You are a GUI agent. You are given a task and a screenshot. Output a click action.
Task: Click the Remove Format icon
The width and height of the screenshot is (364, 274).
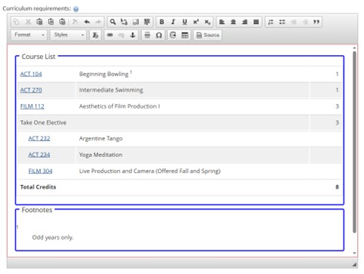pyautogui.click(x=95, y=35)
